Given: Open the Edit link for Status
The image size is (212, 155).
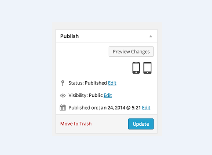Looking at the screenshot, I should pyautogui.click(x=112, y=83).
